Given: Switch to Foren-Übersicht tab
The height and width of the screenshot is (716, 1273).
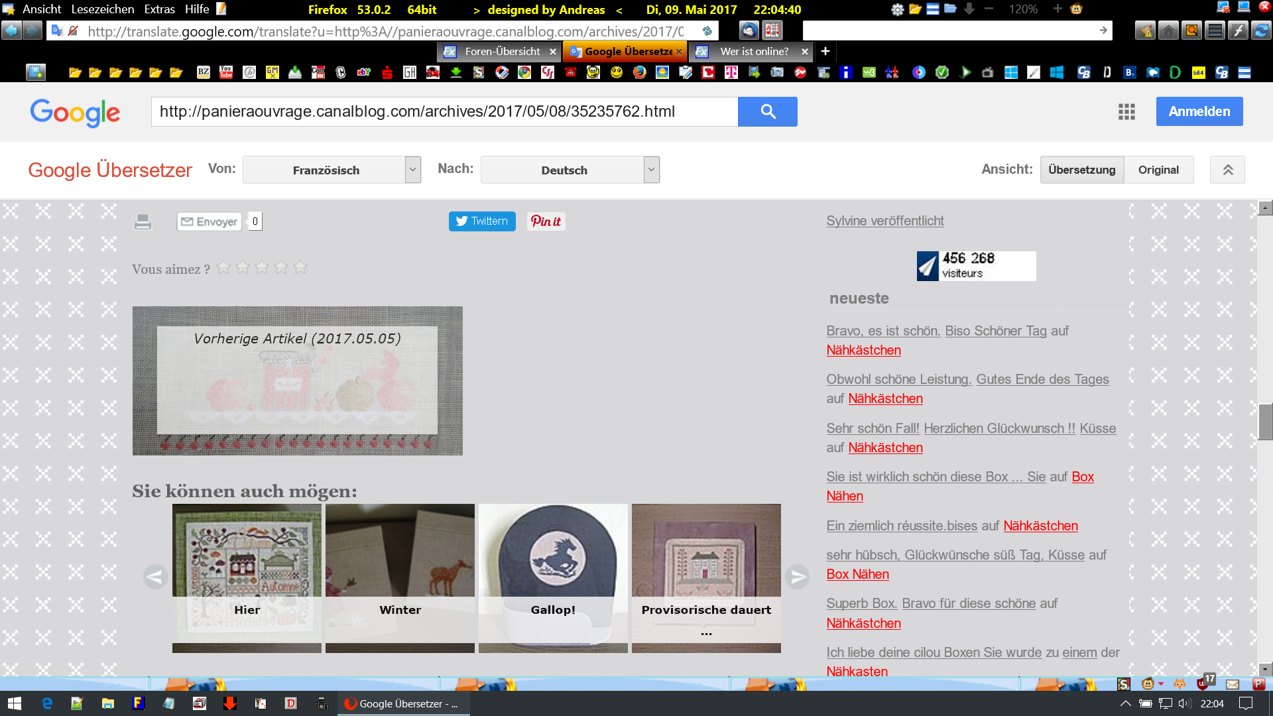Looking at the screenshot, I should click(x=502, y=51).
